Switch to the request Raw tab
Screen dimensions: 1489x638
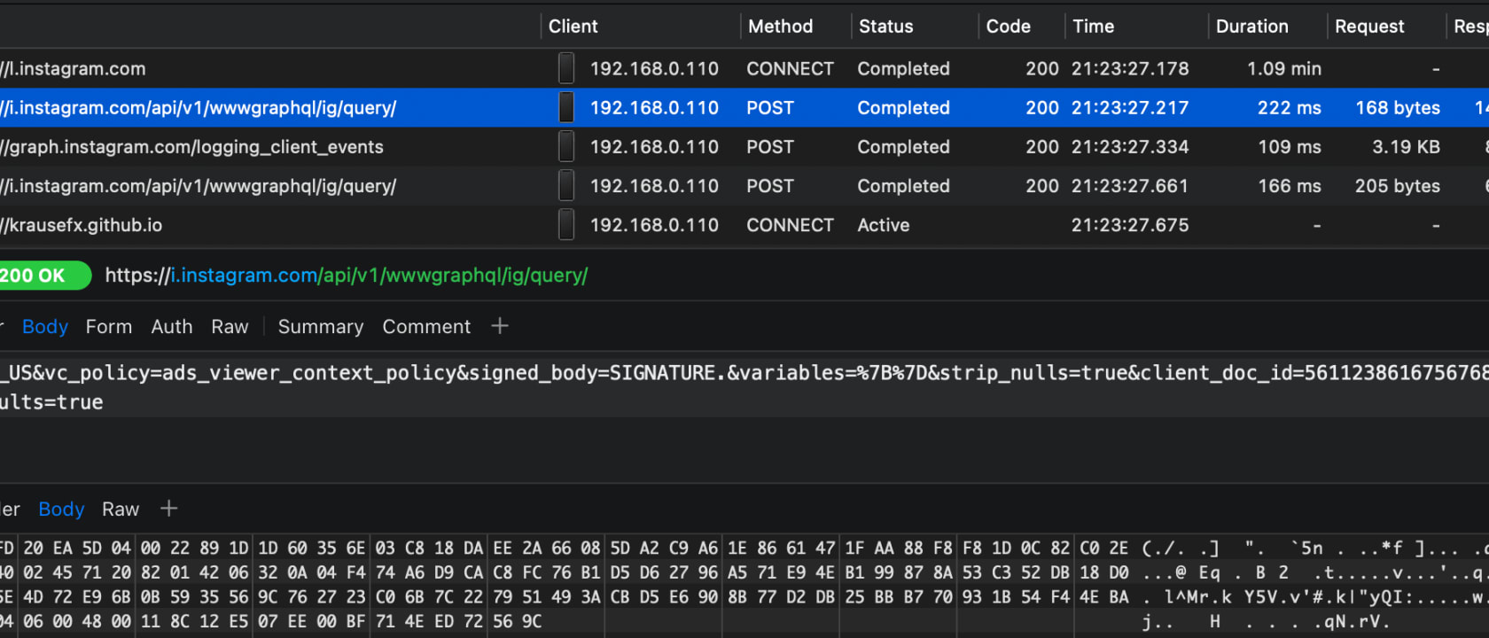click(x=230, y=326)
